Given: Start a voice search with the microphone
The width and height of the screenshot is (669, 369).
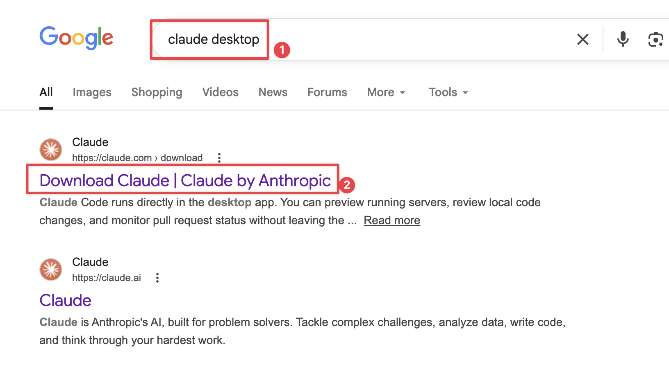Looking at the screenshot, I should (x=623, y=39).
